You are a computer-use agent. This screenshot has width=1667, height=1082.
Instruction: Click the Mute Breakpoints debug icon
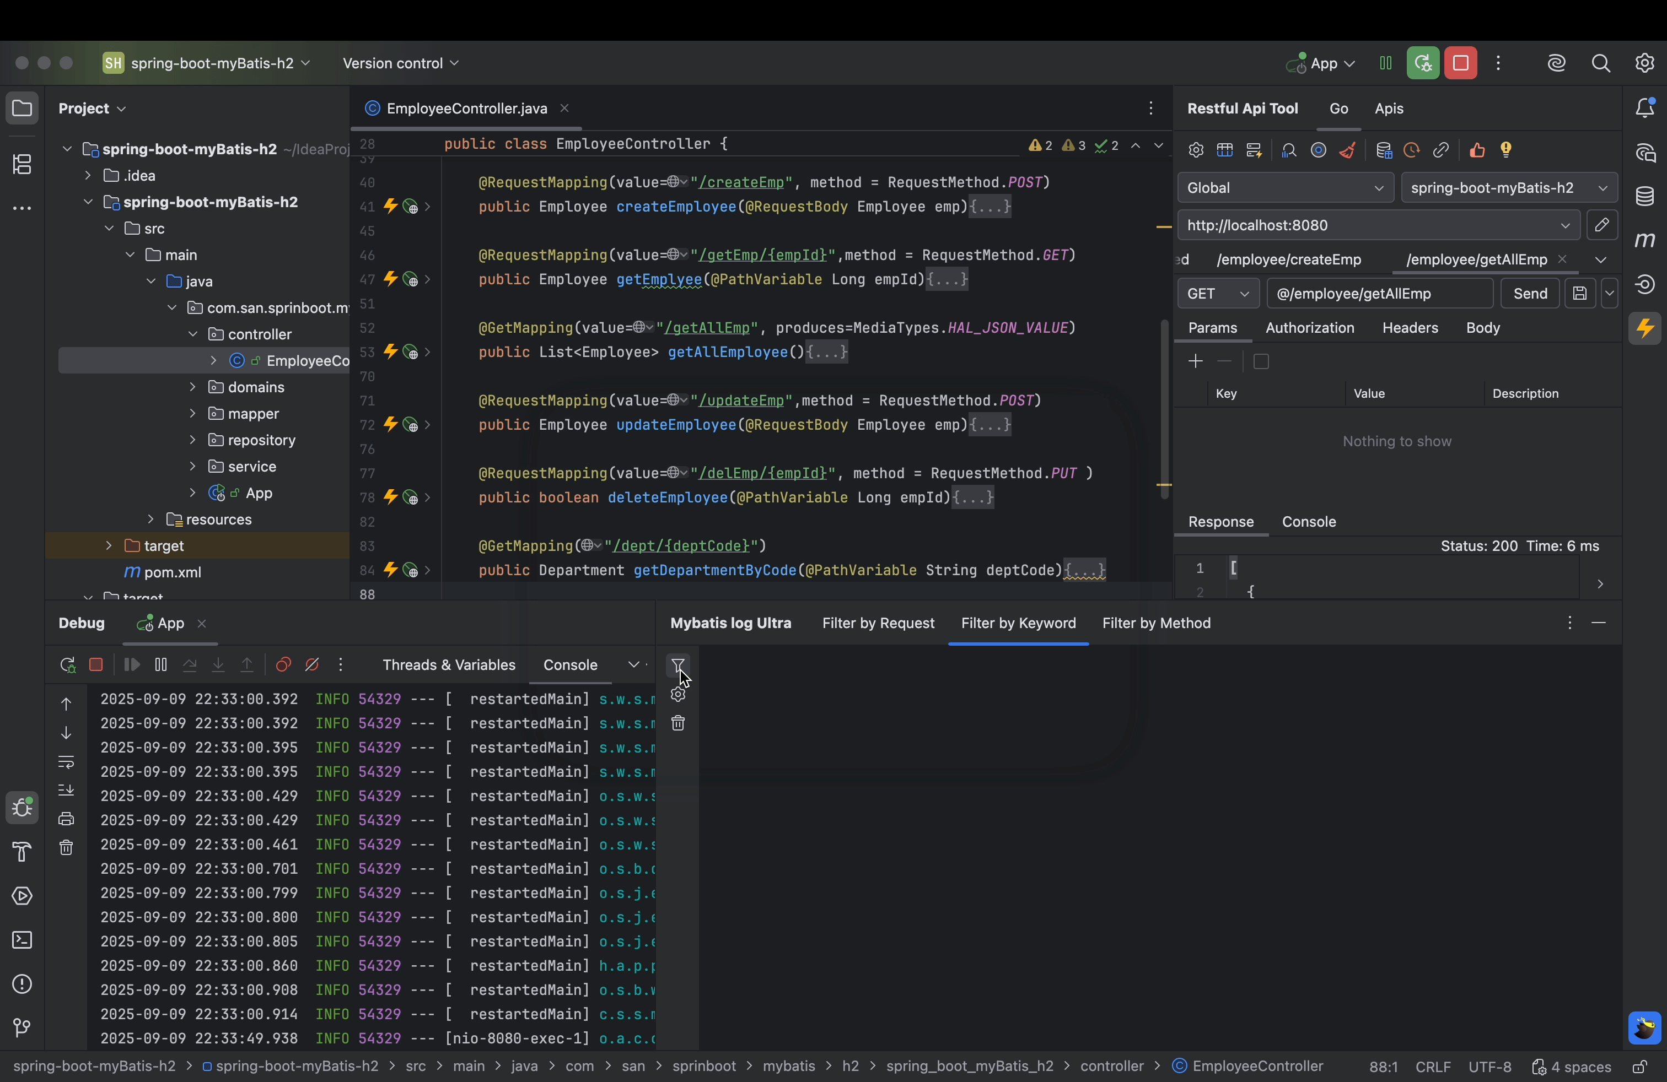pos(313,665)
